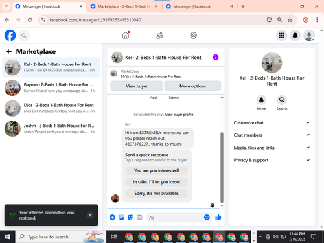Open the account profile avatar menu
Viewport: 324px width, 243px height.
pos(309,36)
